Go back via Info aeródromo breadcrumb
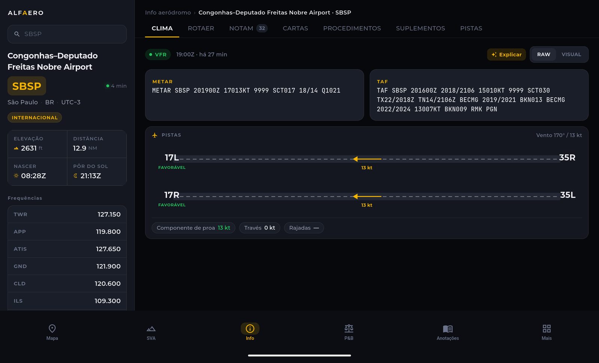This screenshot has height=363, width=599. [x=168, y=12]
